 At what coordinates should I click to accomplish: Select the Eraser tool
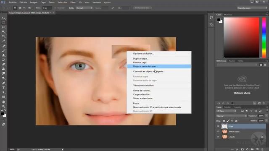(3, 64)
